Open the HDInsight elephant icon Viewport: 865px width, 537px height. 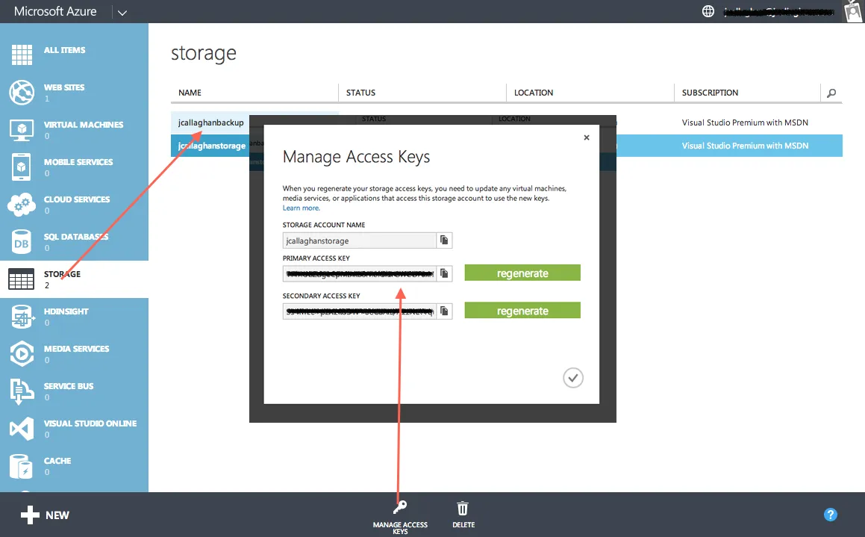coord(22,317)
